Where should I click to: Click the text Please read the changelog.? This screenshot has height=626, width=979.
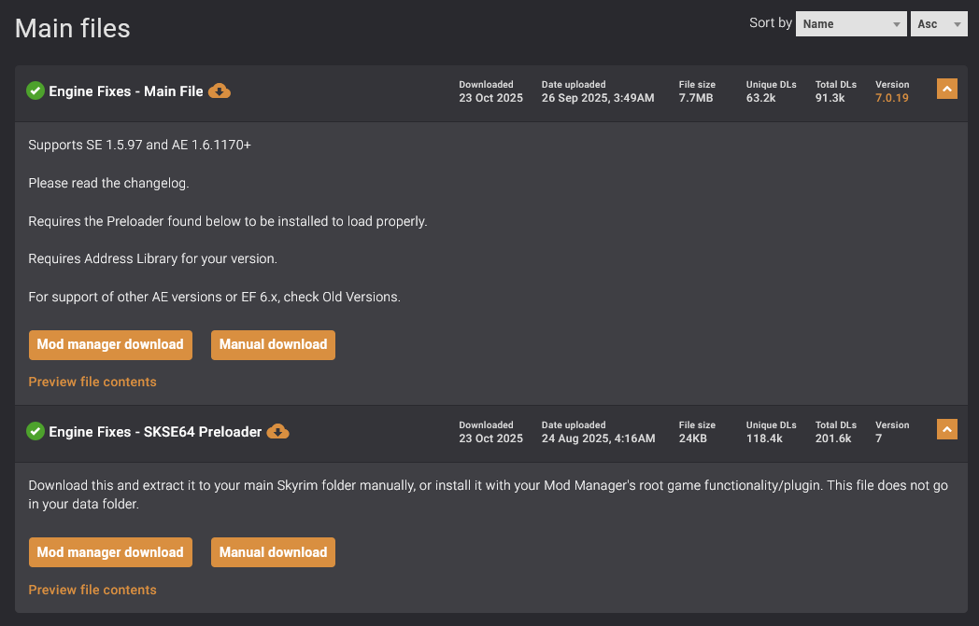pyautogui.click(x=108, y=183)
